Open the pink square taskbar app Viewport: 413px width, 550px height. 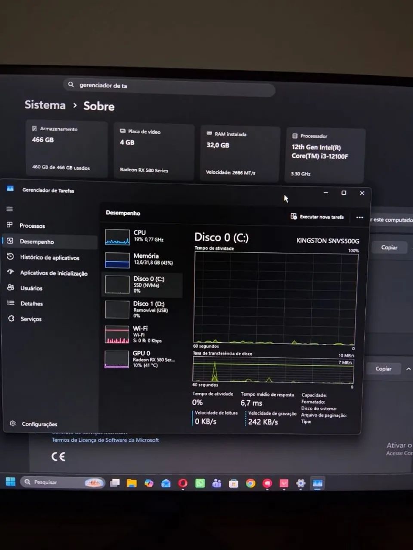(284, 483)
